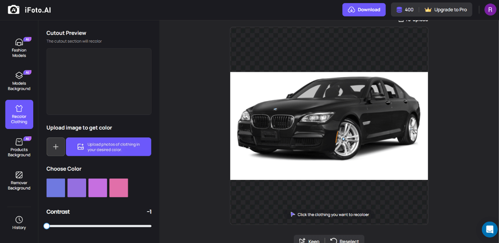The image size is (499, 243).
Task: Choose the pink color swatch
Action: pos(119,188)
